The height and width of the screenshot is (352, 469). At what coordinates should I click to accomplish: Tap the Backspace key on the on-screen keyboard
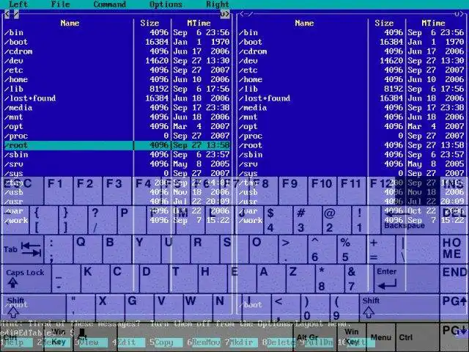point(410,220)
